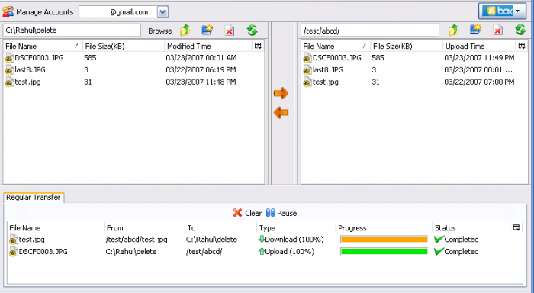Sort remote list by File Name
This screenshot has width=534, height=293.
(336, 46)
